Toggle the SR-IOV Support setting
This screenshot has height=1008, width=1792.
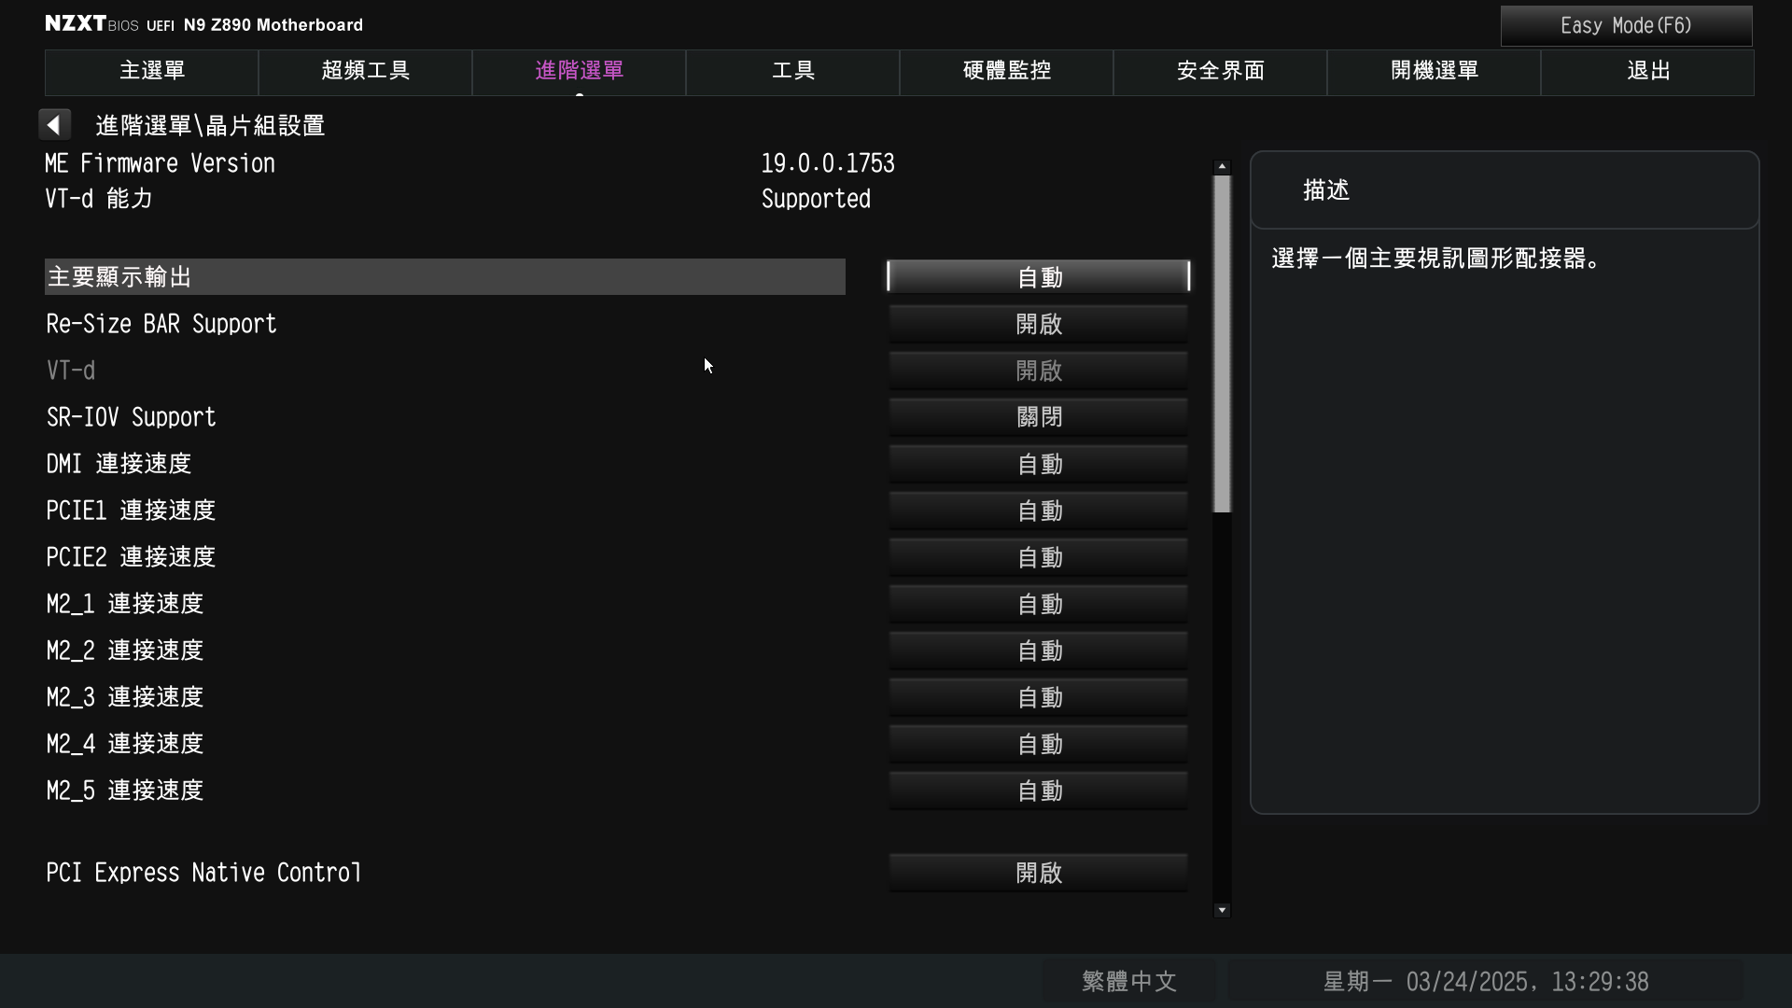click(x=1038, y=417)
